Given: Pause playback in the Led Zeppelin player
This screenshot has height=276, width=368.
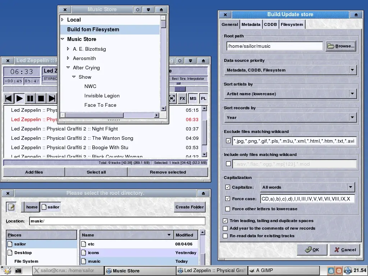Looking at the screenshot, I should (x=30, y=98).
